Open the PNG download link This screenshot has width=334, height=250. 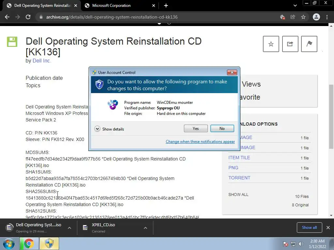click(x=233, y=168)
